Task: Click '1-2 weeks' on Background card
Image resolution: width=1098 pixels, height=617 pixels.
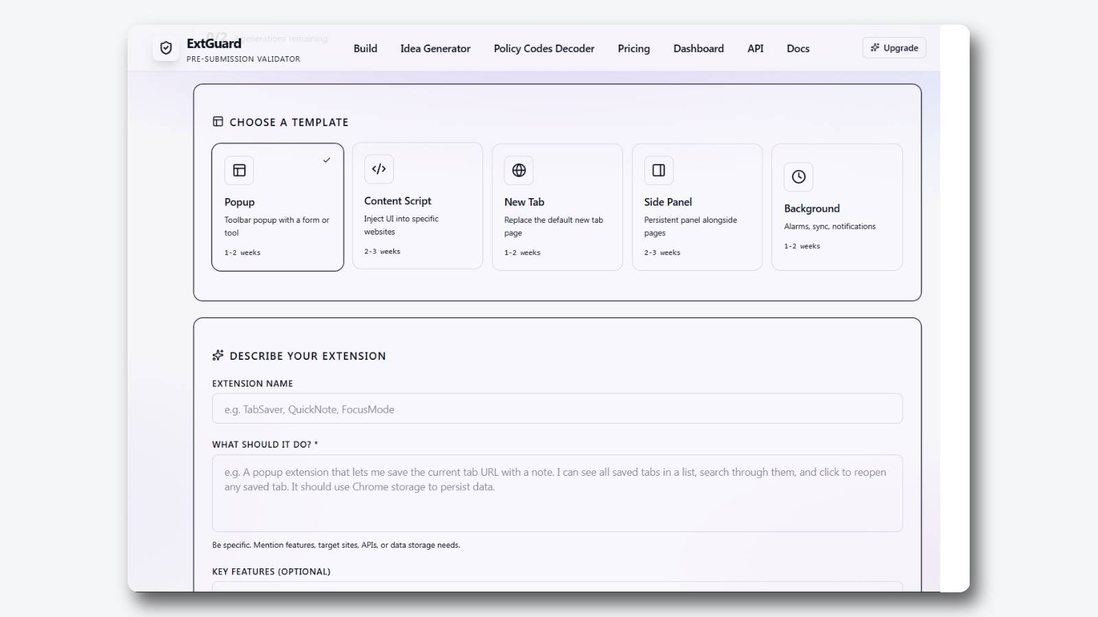Action: pos(802,246)
